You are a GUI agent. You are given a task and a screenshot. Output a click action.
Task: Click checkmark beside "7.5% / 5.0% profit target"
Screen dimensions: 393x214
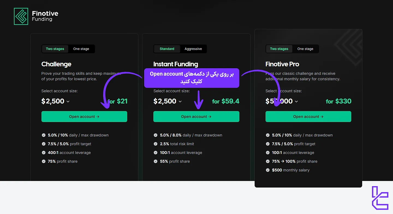[x=44, y=144]
